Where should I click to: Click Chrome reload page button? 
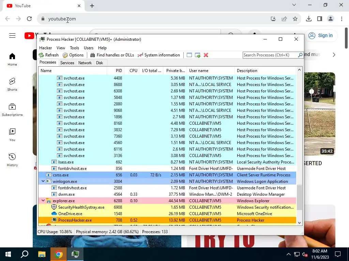click(29, 19)
